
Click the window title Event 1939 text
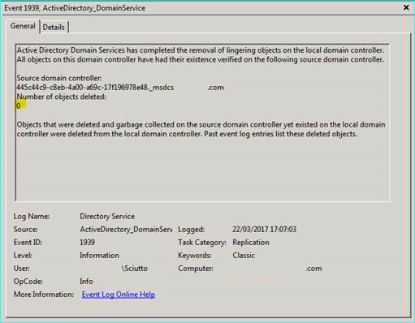(x=75, y=8)
